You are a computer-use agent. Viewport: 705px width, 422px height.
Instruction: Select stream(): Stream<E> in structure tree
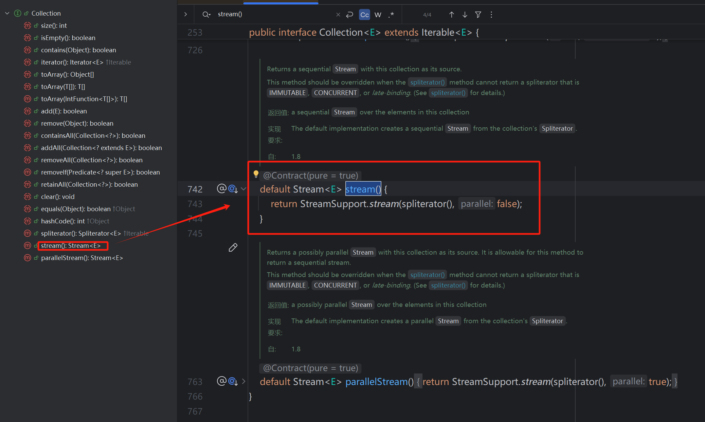coord(71,245)
